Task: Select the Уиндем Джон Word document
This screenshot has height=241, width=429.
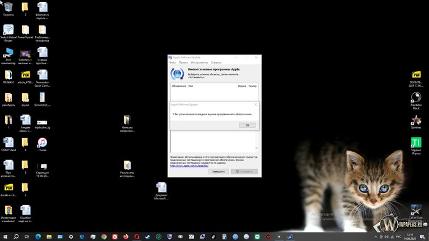Action: click(x=25, y=124)
